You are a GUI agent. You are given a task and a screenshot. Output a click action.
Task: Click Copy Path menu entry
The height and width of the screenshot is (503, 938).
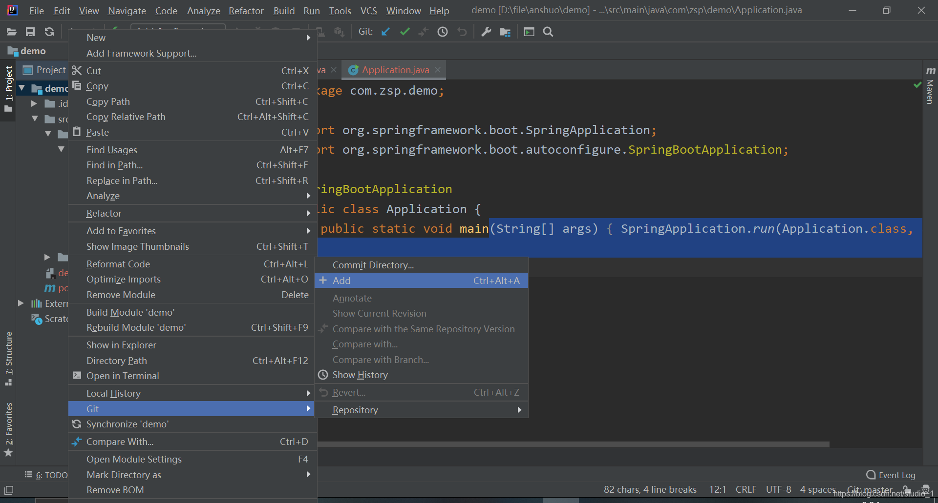tap(192, 101)
